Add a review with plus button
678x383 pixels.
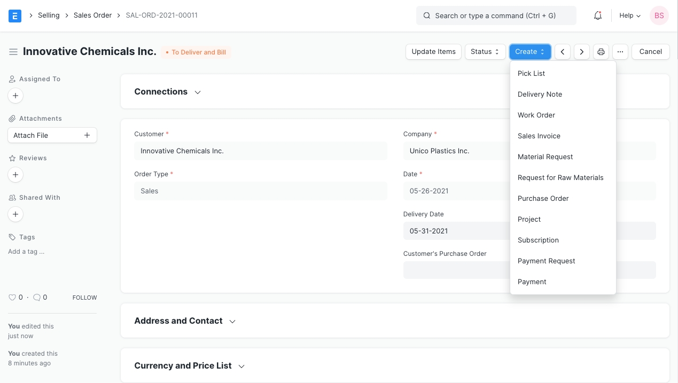pos(15,175)
